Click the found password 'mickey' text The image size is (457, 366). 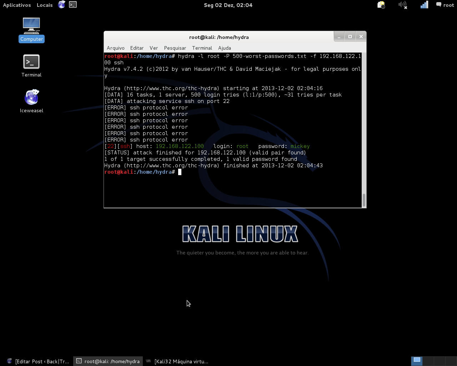coord(300,146)
